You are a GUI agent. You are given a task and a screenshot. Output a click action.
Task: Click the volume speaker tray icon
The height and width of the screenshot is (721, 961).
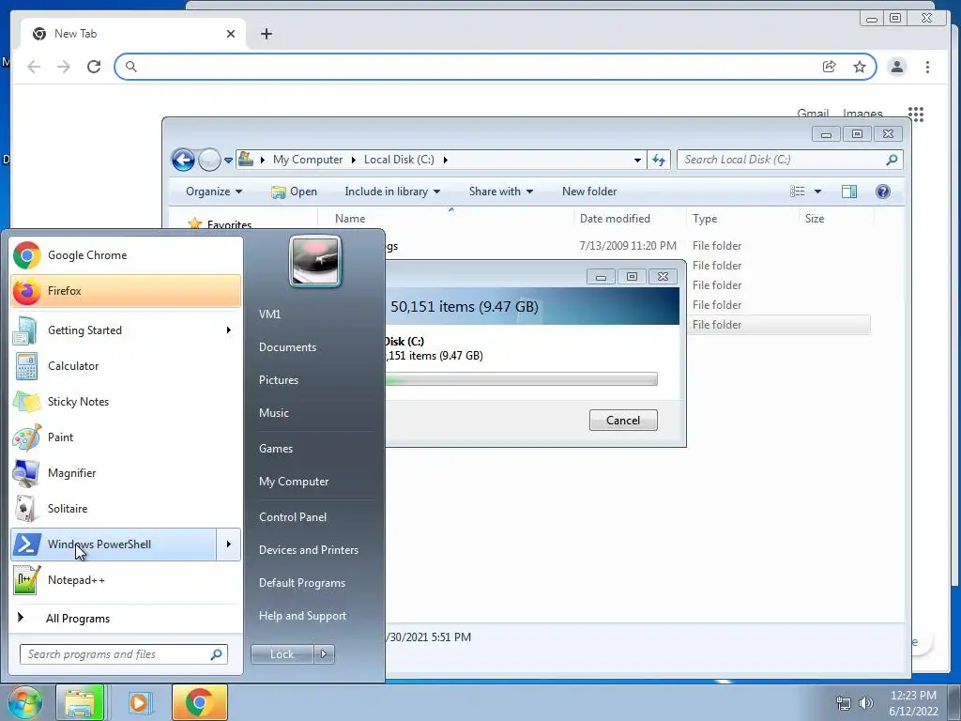coord(866,703)
